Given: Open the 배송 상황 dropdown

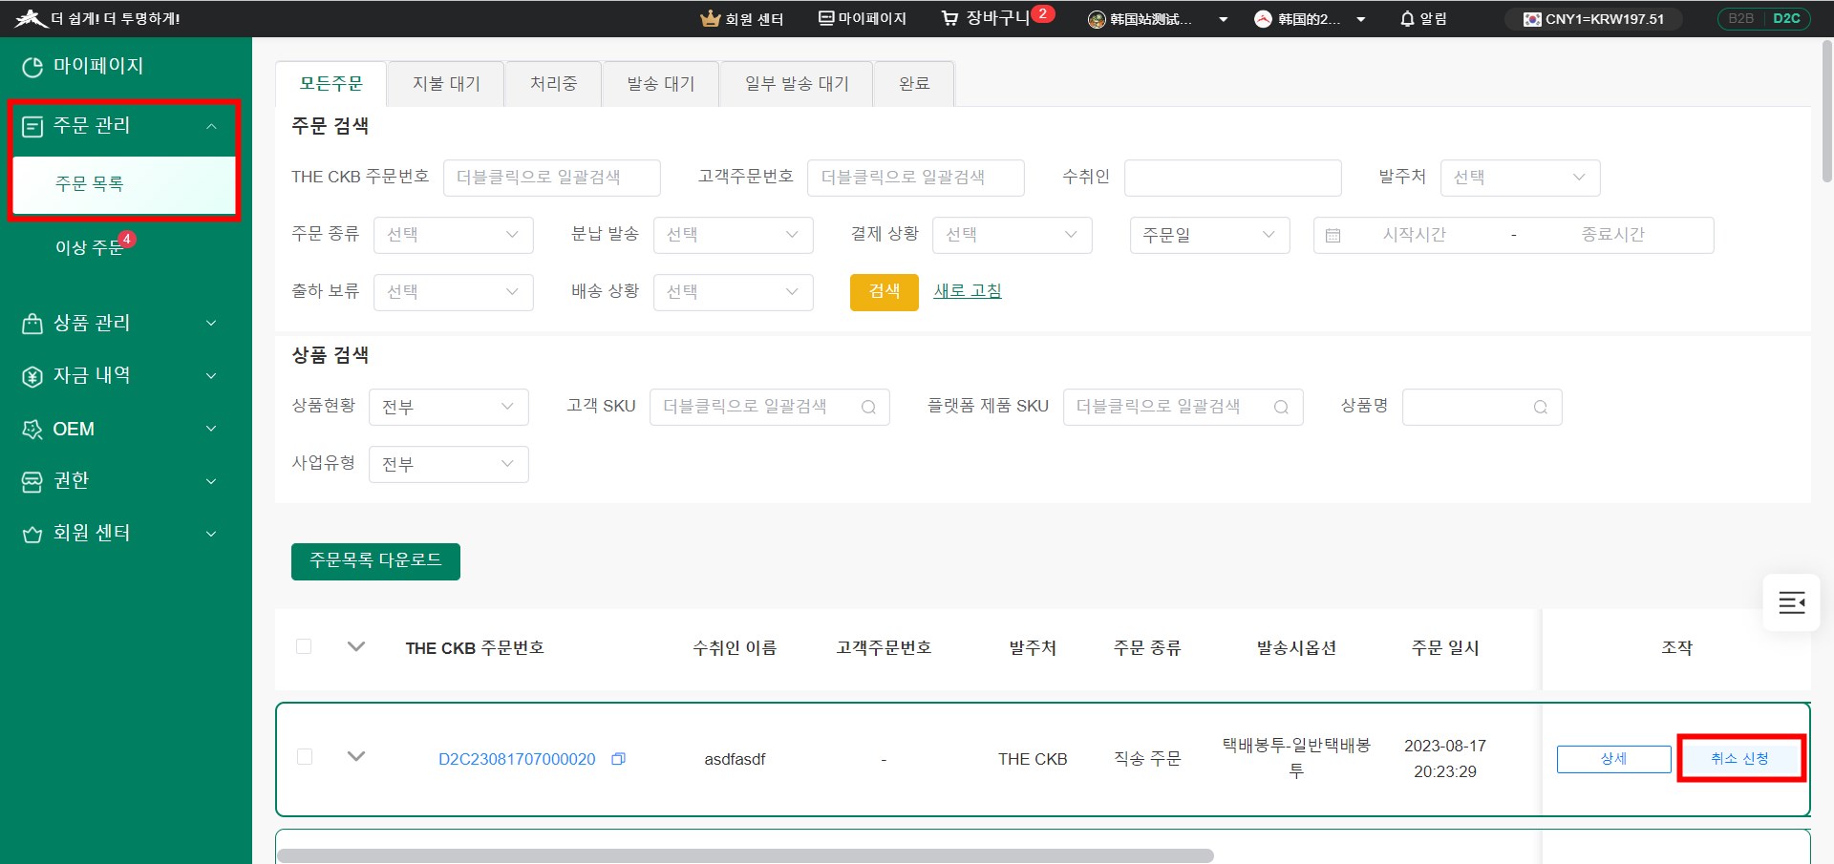Looking at the screenshot, I should (733, 292).
